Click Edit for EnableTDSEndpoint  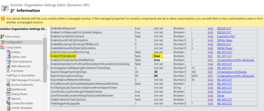point(210,56)
